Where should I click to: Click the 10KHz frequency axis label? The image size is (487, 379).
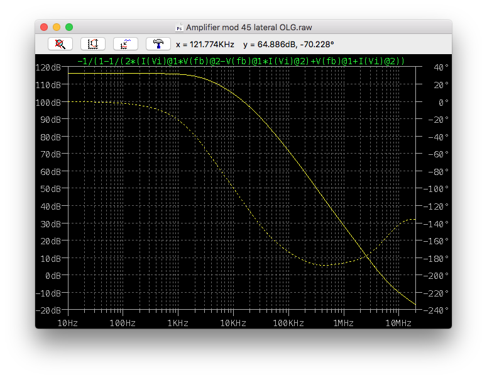pyautogui.click(x=233, y=323)
